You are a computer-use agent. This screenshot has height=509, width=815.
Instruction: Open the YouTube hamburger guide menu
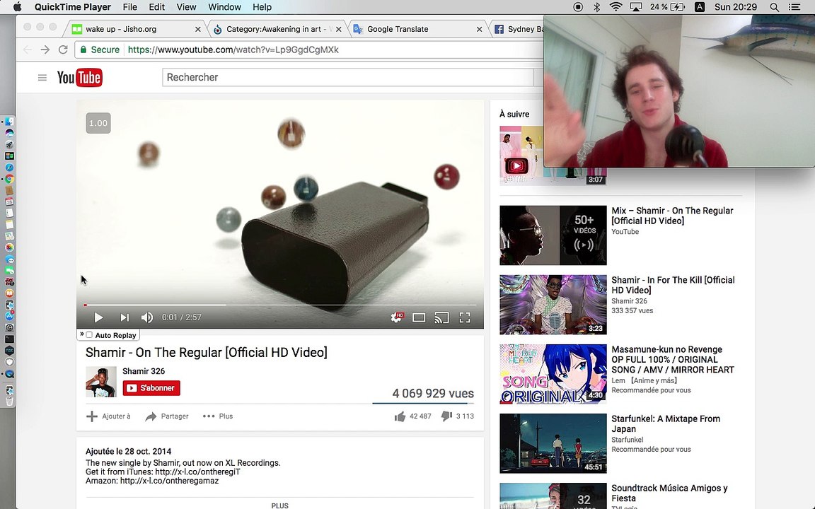(x=42, y=77)
